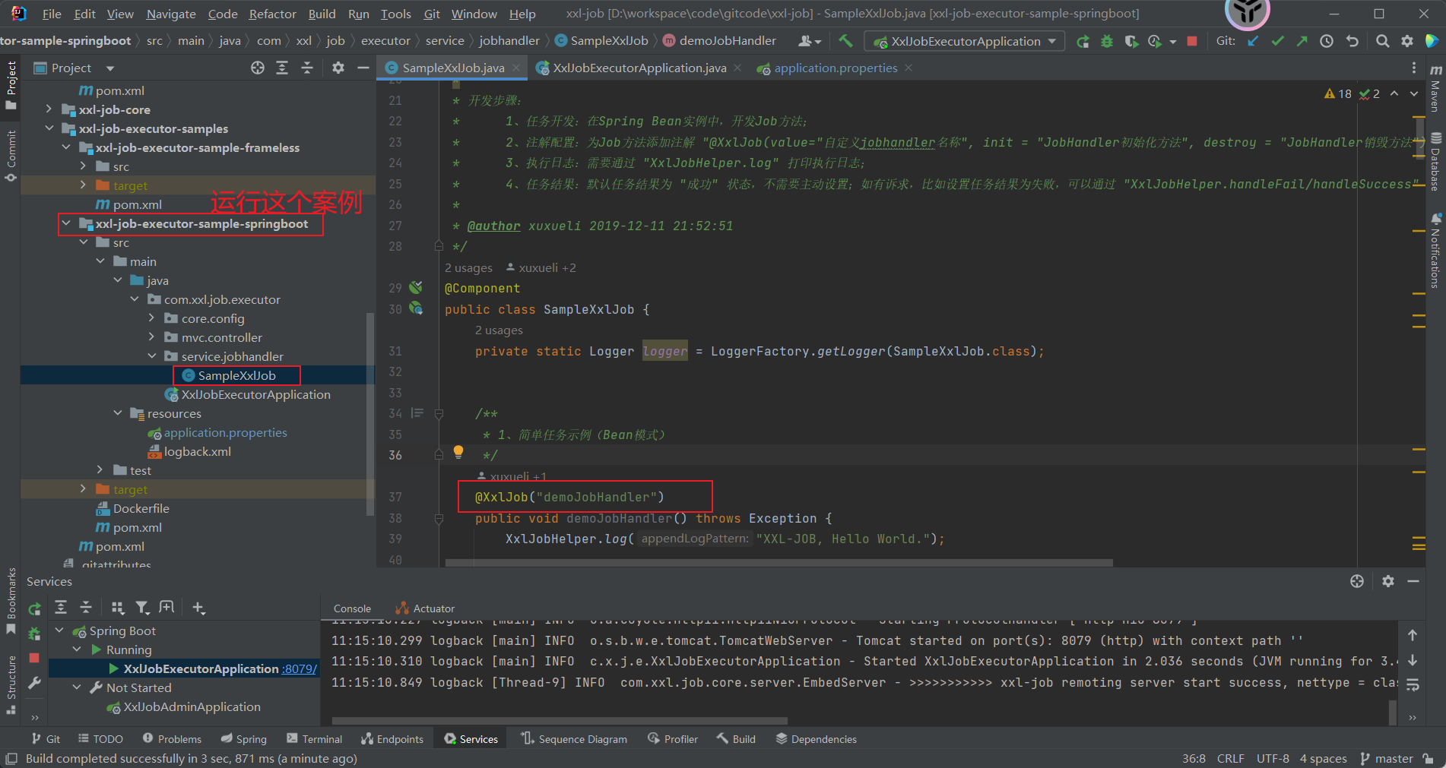Open the :8079/ link in Services
Viewport: 1446px width, 768px height.
(x=299, y=668)
